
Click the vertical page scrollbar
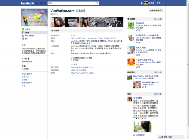[x=188, y=64]
